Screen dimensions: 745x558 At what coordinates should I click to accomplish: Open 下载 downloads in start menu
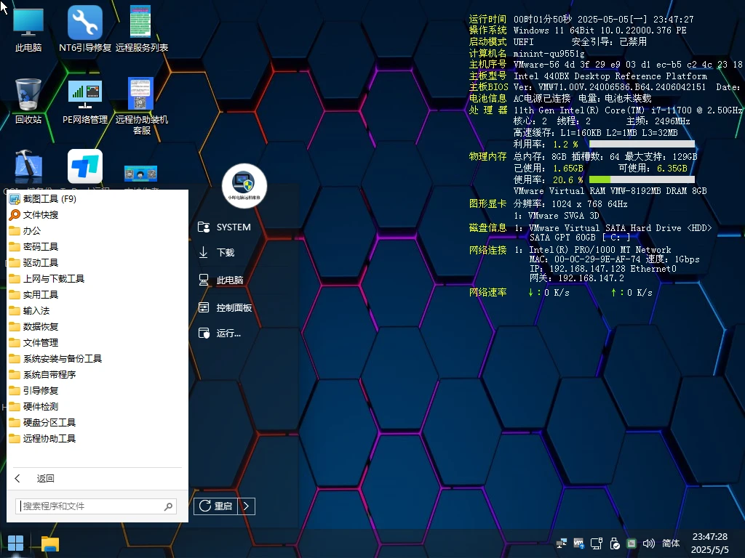pyautogui.click(x=217, y=252)
